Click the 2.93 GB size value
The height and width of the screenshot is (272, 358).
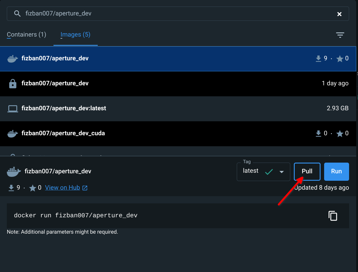[338, 108]
